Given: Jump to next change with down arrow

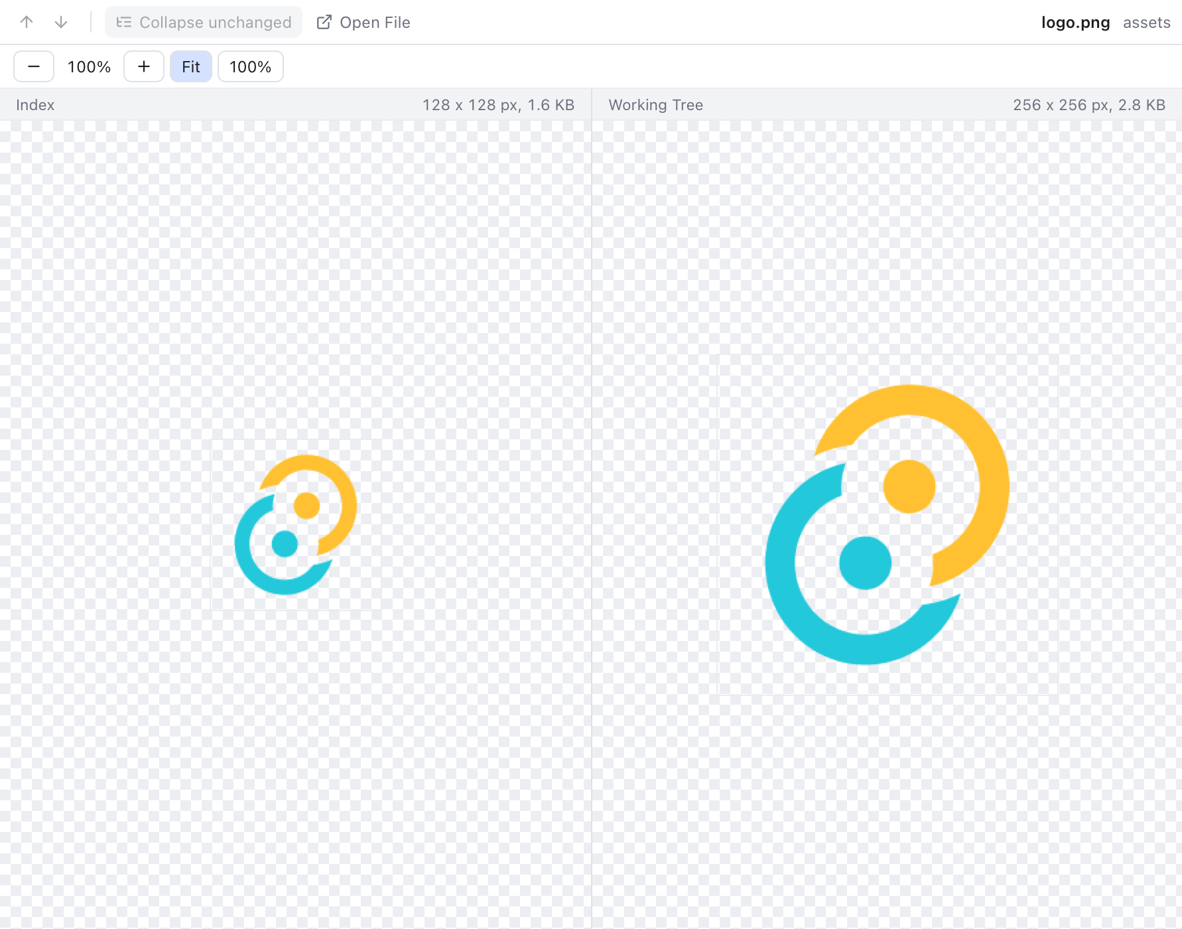Looking at the screenshot, I should pos(61,22).
